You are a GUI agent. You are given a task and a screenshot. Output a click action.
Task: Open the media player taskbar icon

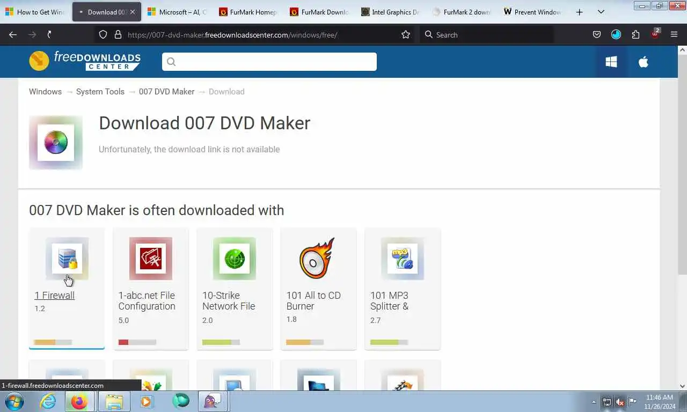(146, 401)
